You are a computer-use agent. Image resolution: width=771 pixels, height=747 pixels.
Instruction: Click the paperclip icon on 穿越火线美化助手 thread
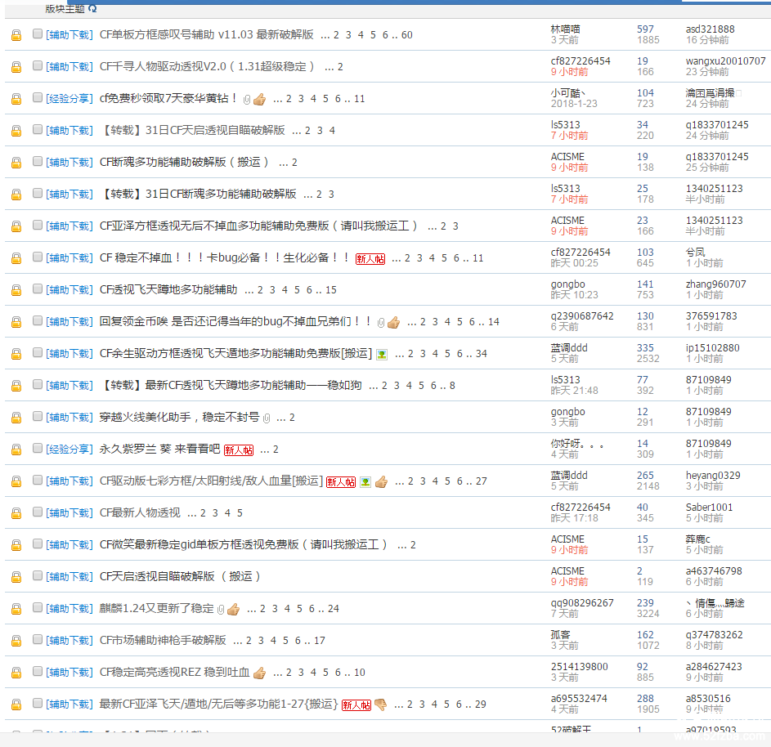pos(267,418)
